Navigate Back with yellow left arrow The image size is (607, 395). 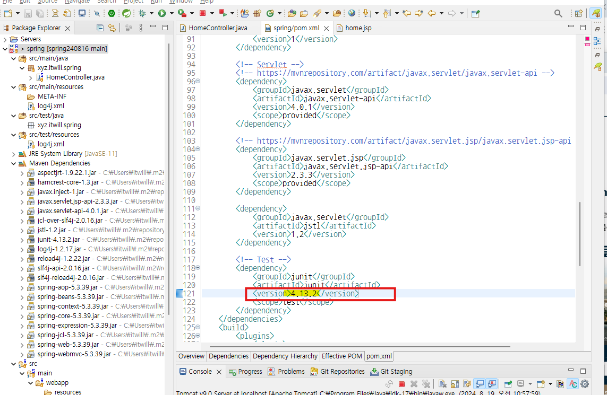pos(432,14)
